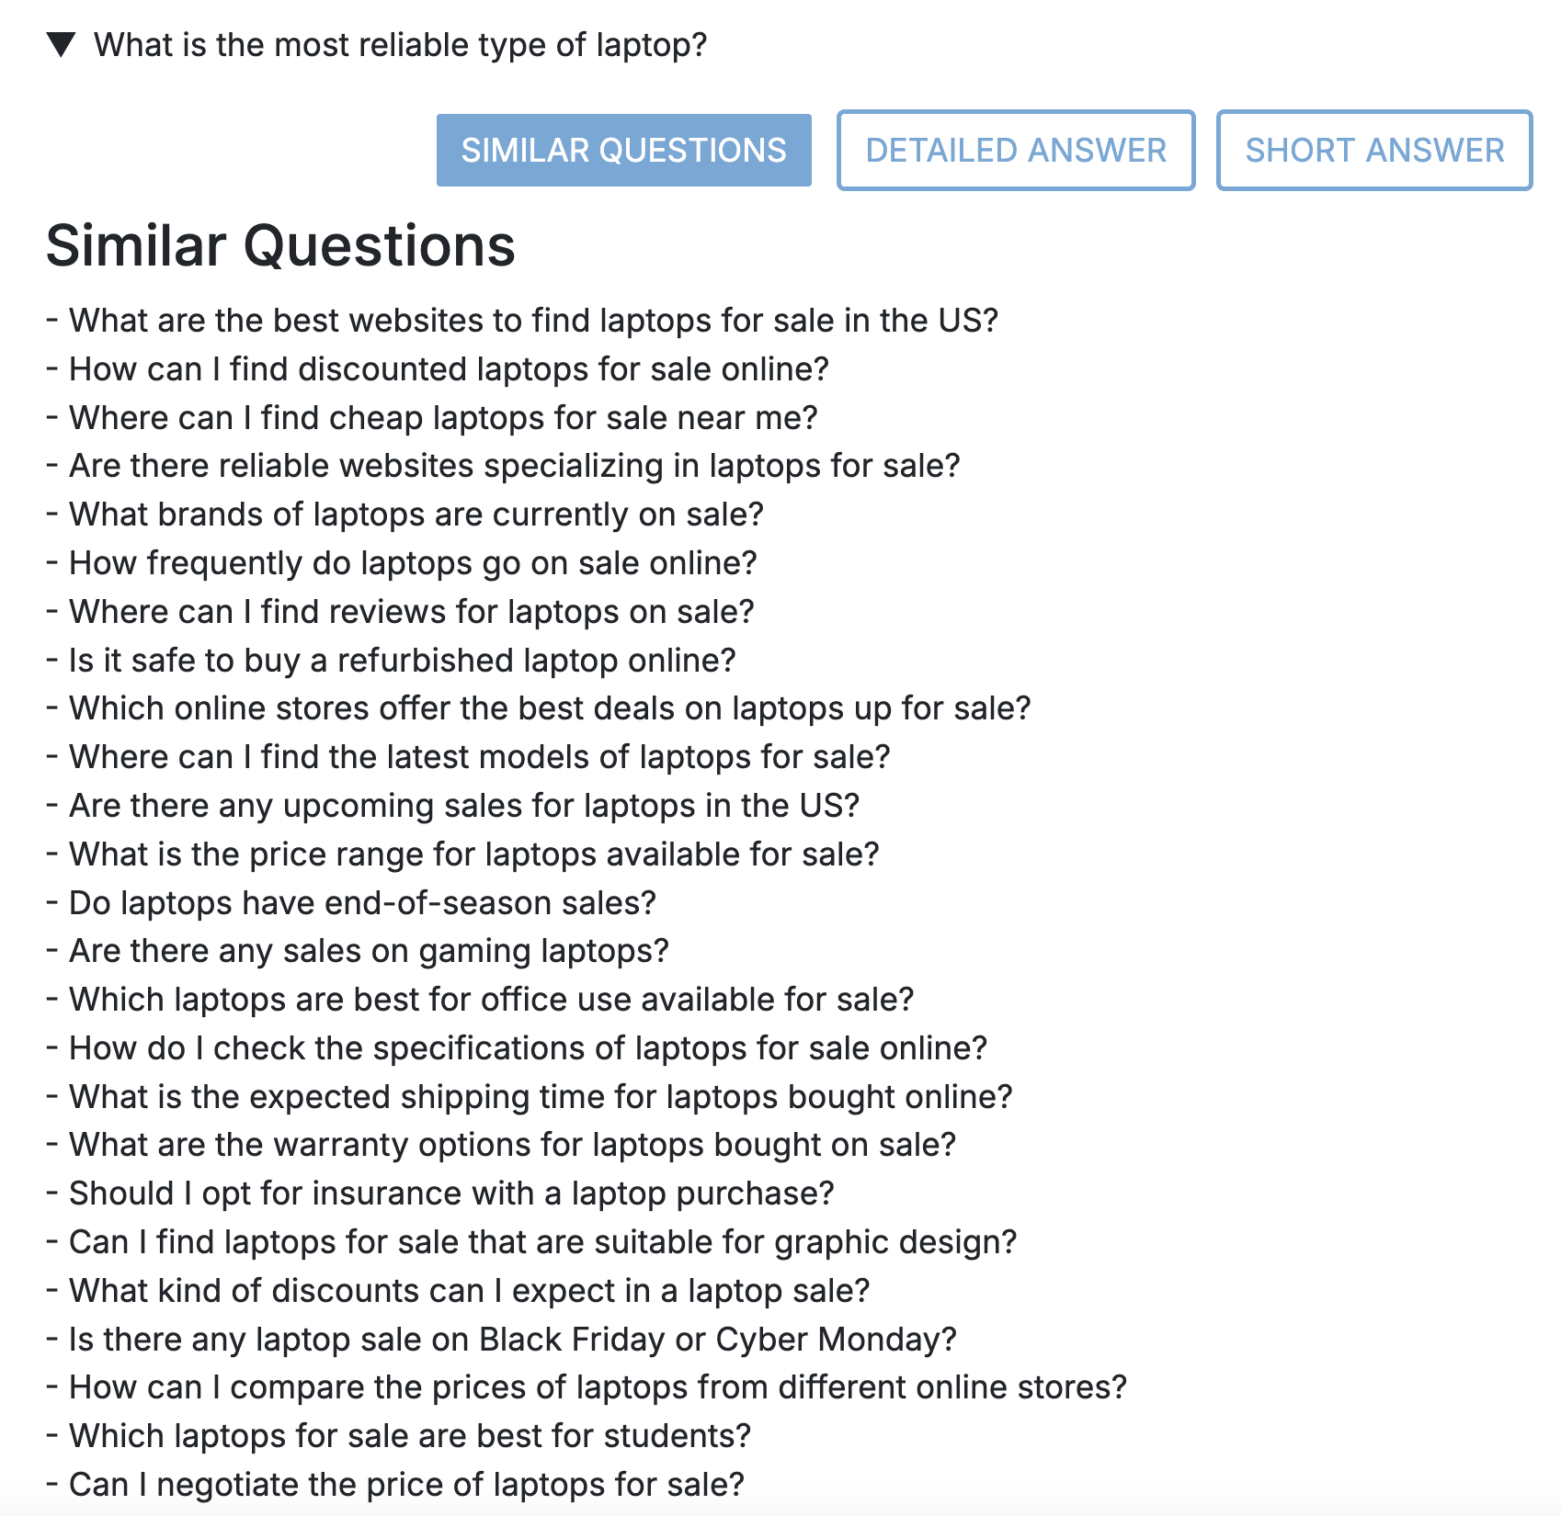Select 'negotiate the price of laptops' question

tap(406, 1484)
